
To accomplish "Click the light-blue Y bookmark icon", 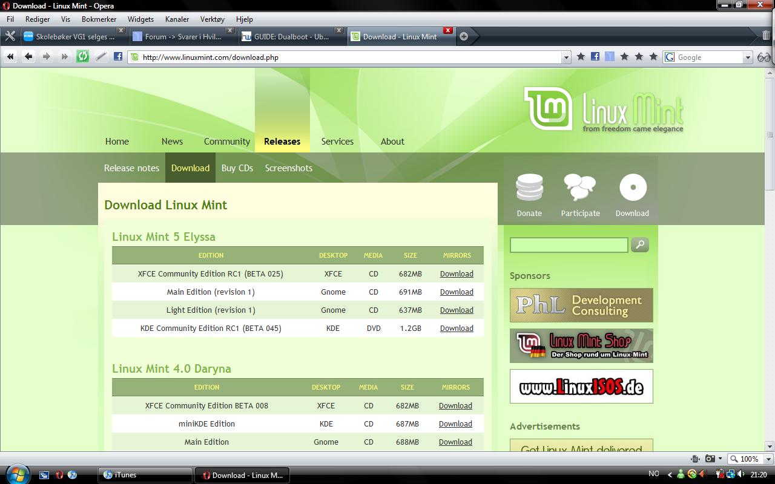I will click(x=610, y=56).
